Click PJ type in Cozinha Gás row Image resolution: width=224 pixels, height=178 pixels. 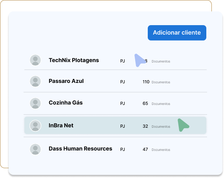[123, 103]
